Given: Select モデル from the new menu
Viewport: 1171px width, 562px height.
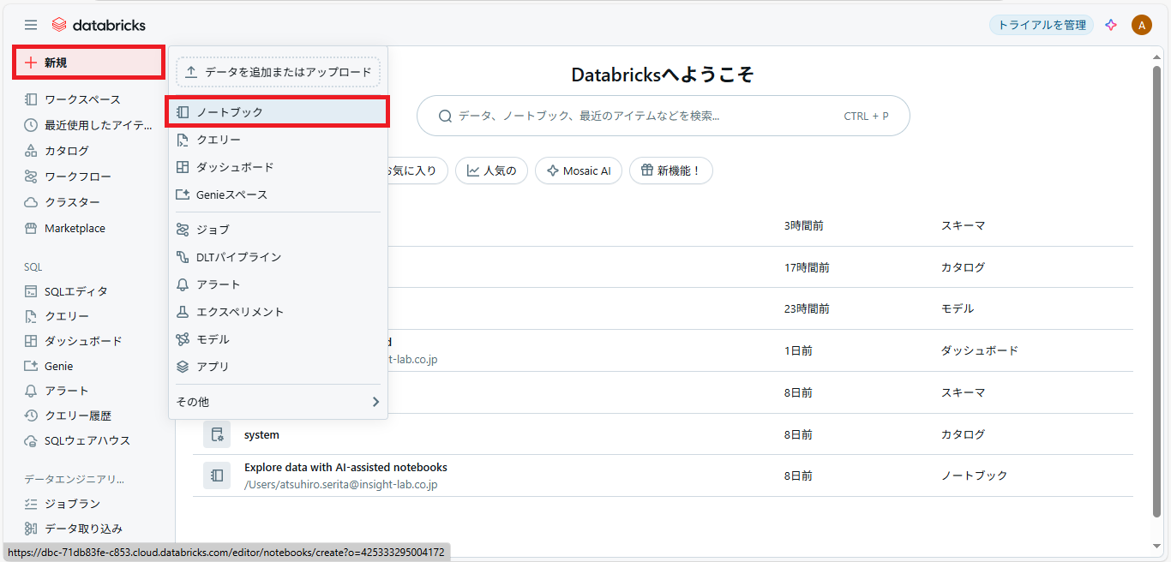Looking at the screenshot, I should tap(278, 339).
